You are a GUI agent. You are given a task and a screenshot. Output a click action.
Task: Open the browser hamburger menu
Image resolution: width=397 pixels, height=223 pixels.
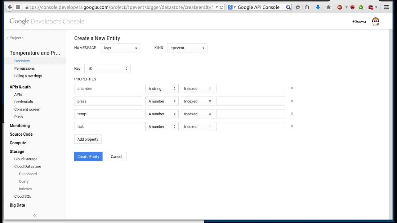(x=386, y=7)
